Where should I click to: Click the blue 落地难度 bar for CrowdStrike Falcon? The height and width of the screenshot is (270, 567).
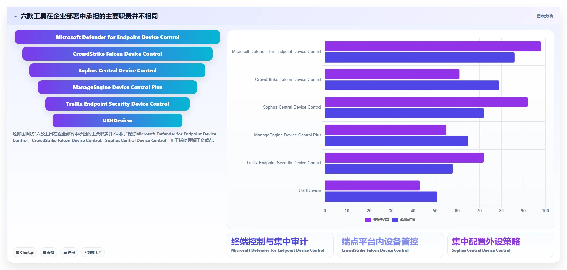[x=412, y=85]
